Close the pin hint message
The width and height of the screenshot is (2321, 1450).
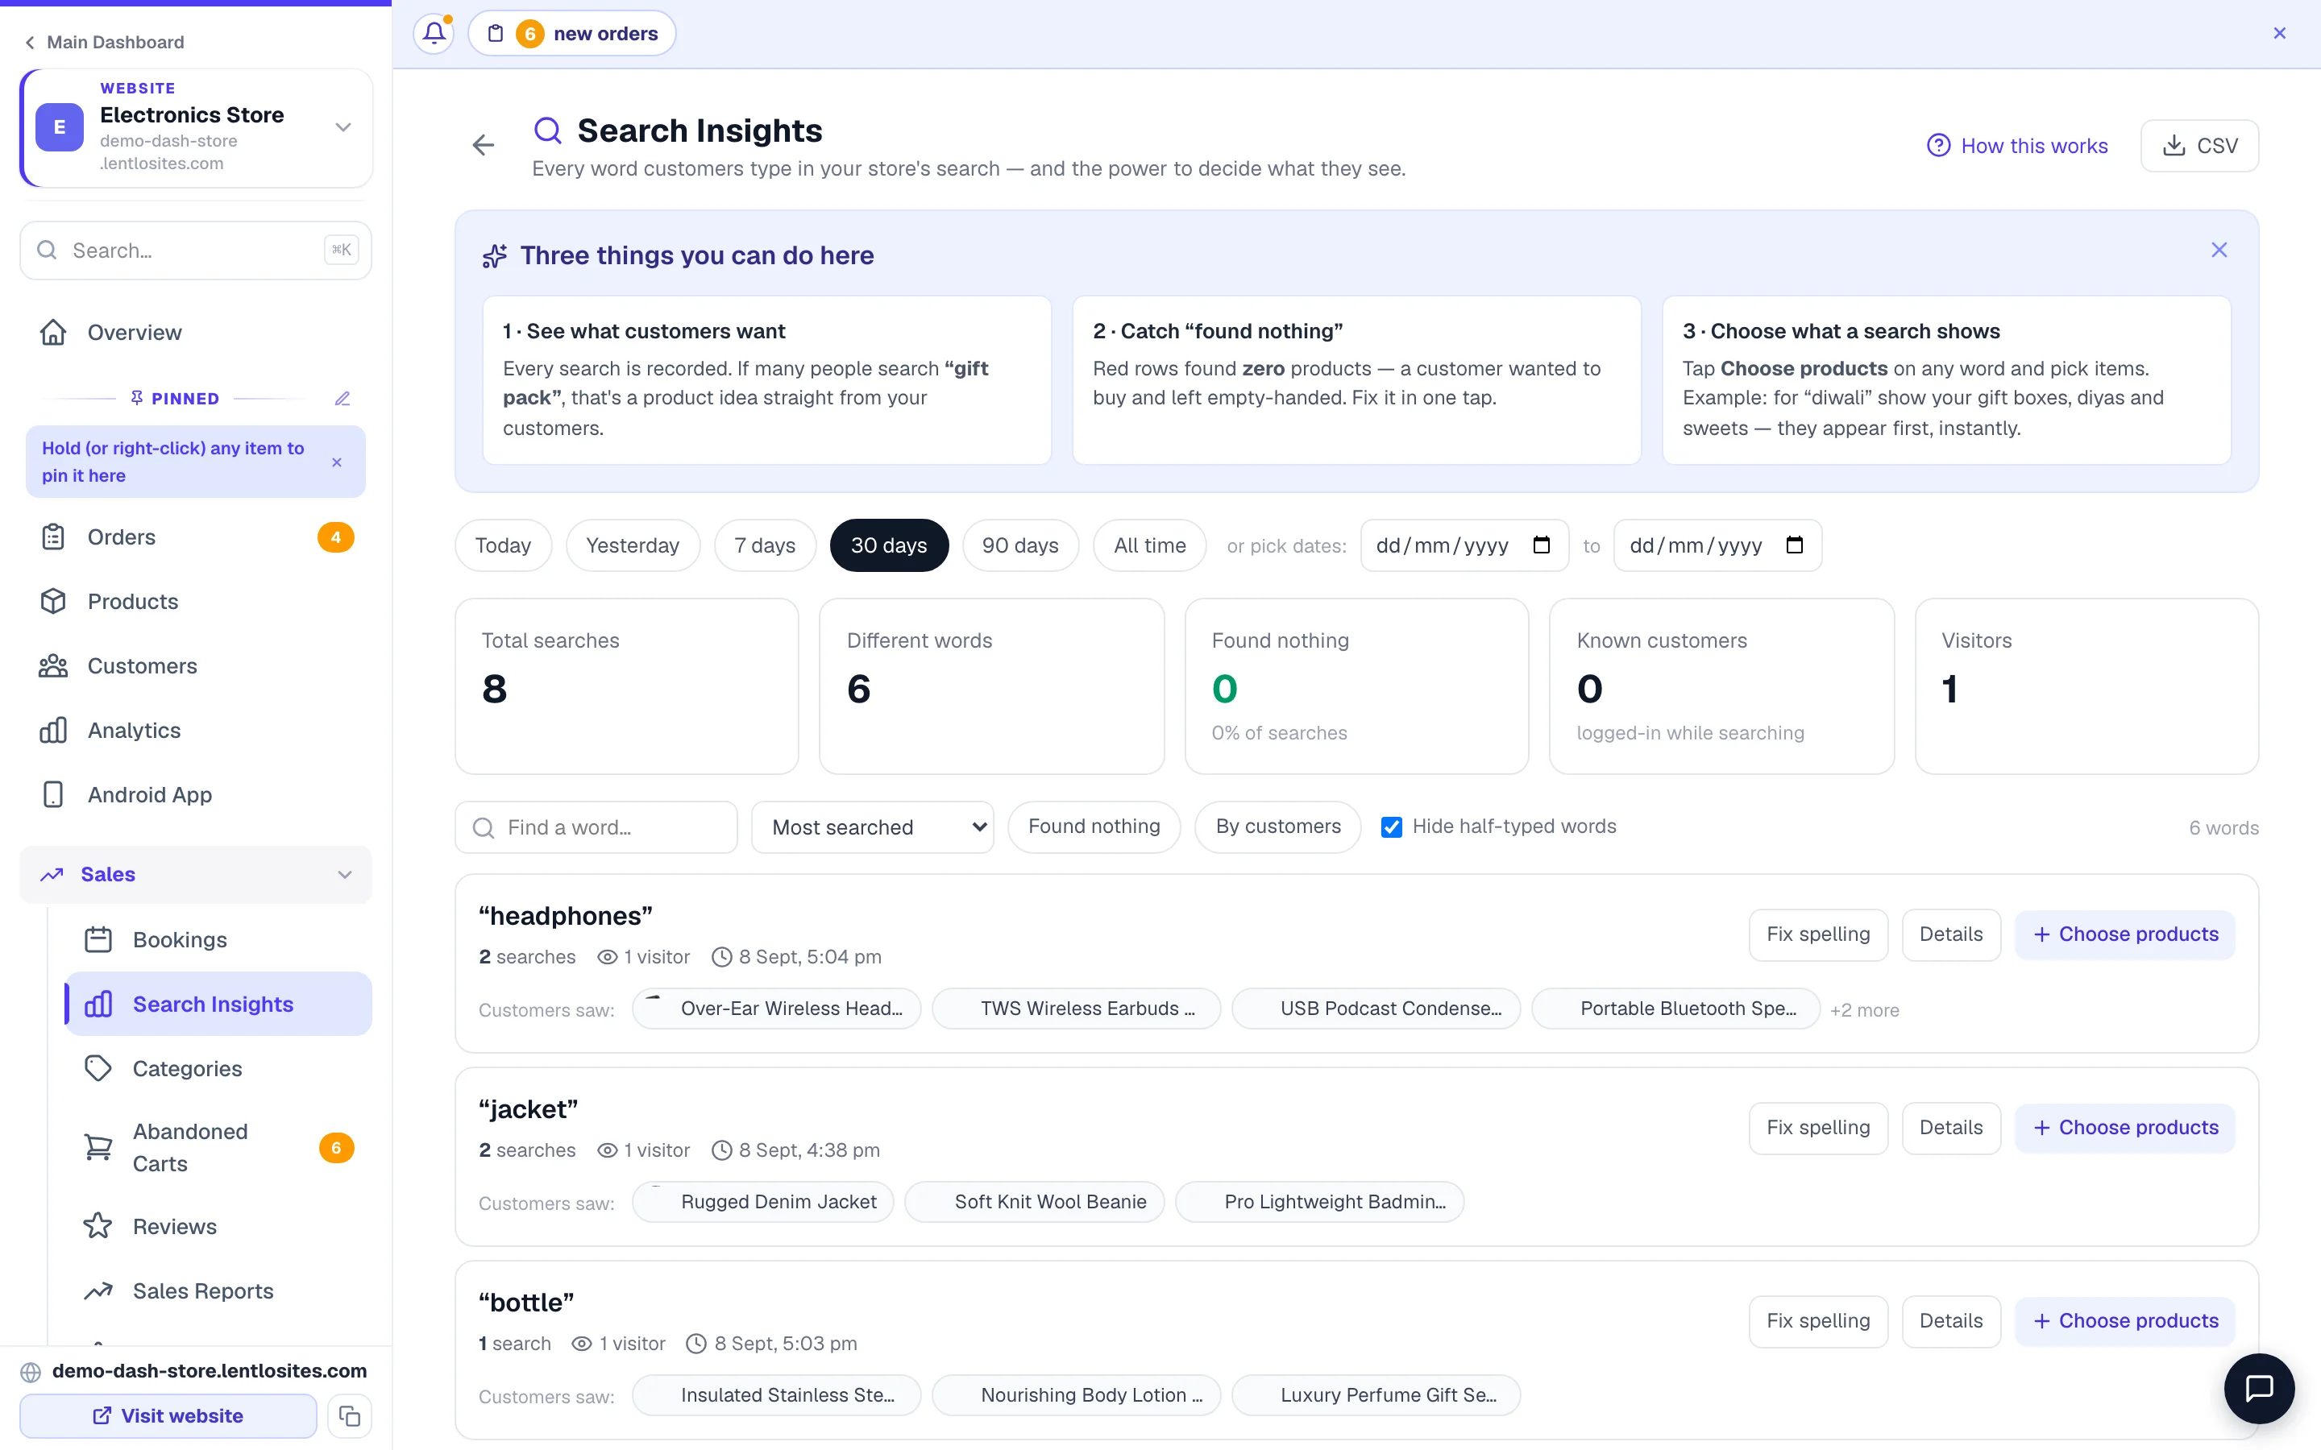tap(337, 462)
